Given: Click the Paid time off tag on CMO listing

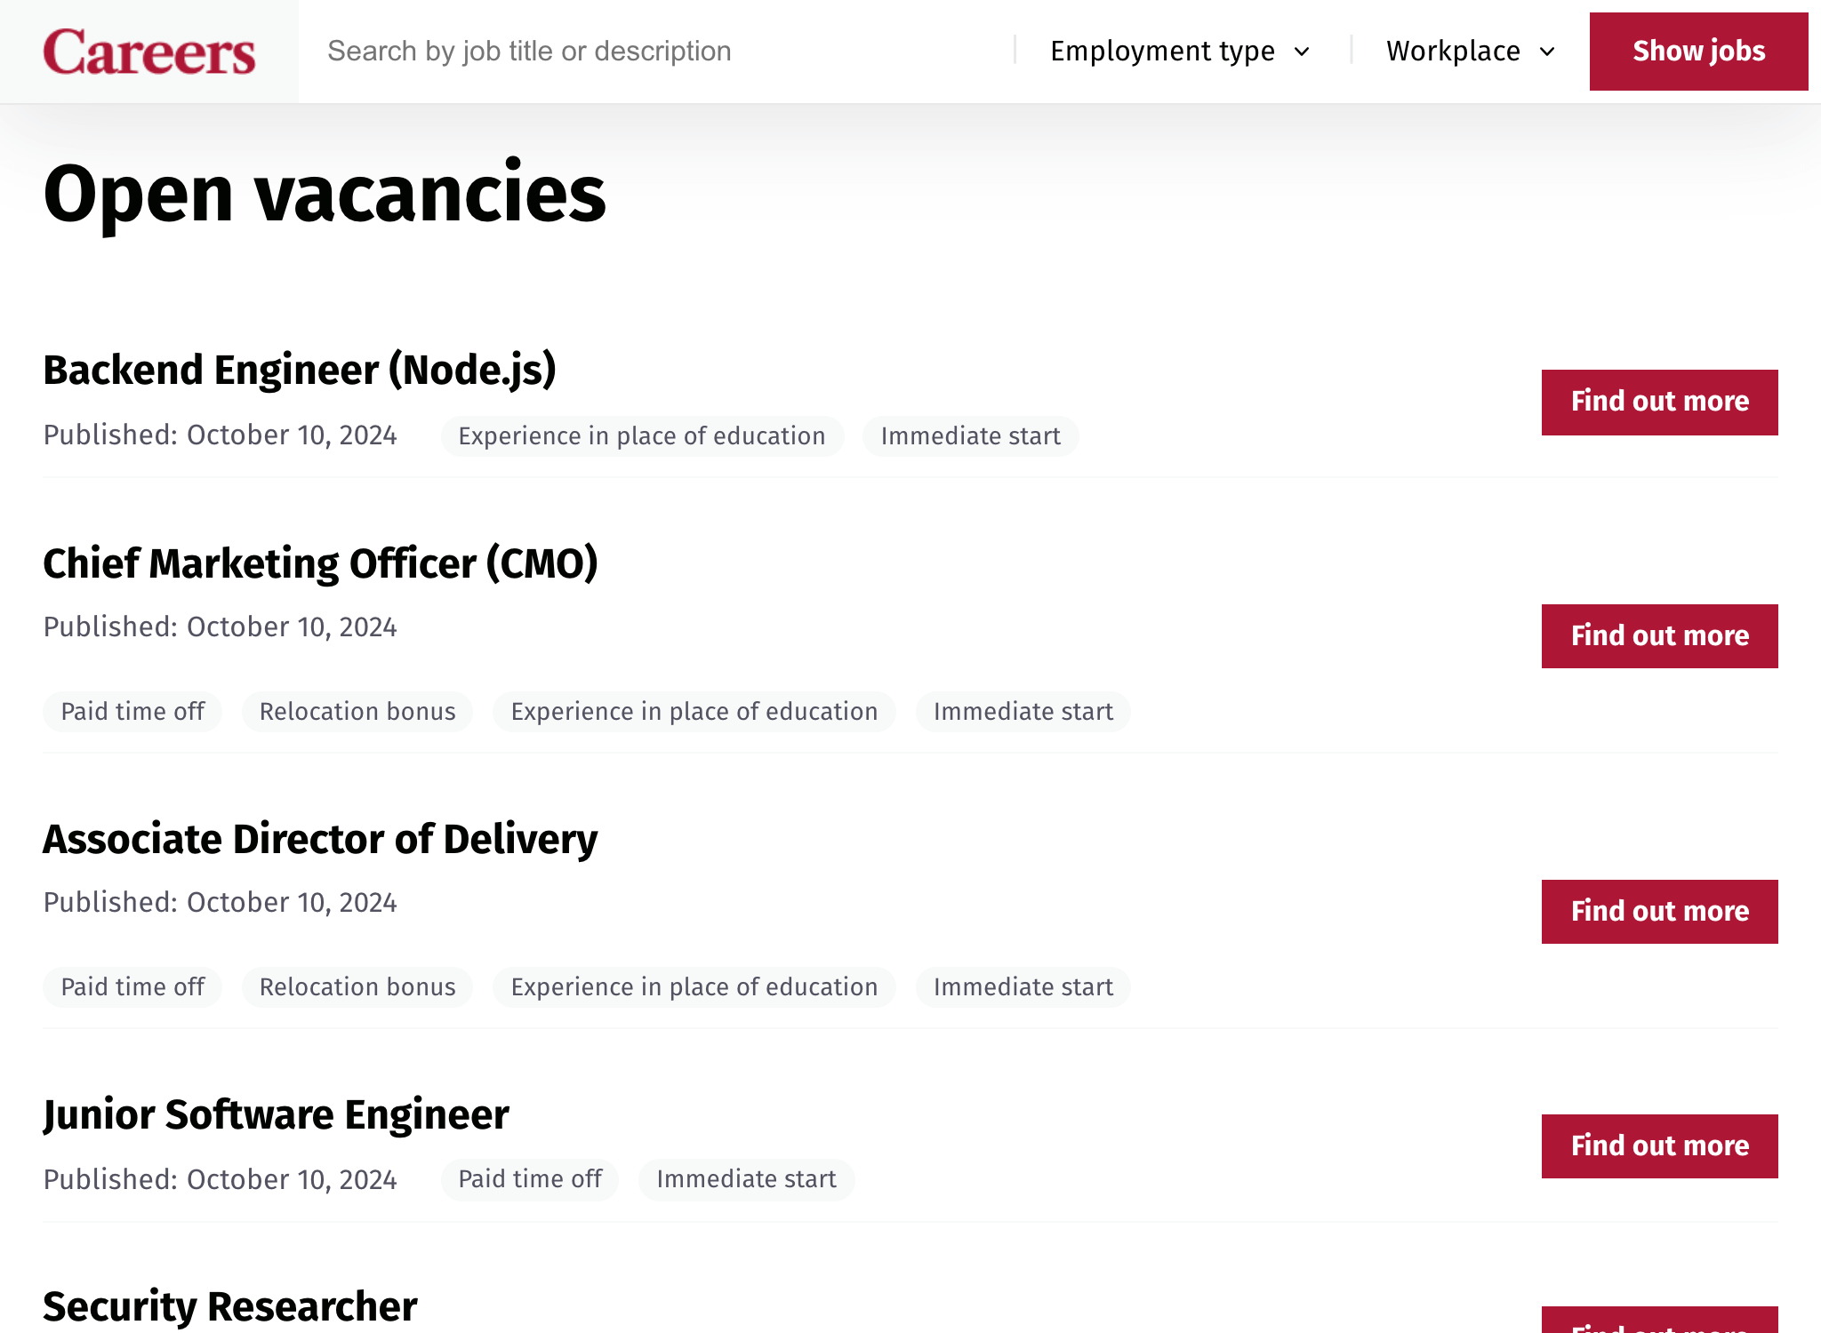Looking at the screenshot, I should click(x=132, y=711).
